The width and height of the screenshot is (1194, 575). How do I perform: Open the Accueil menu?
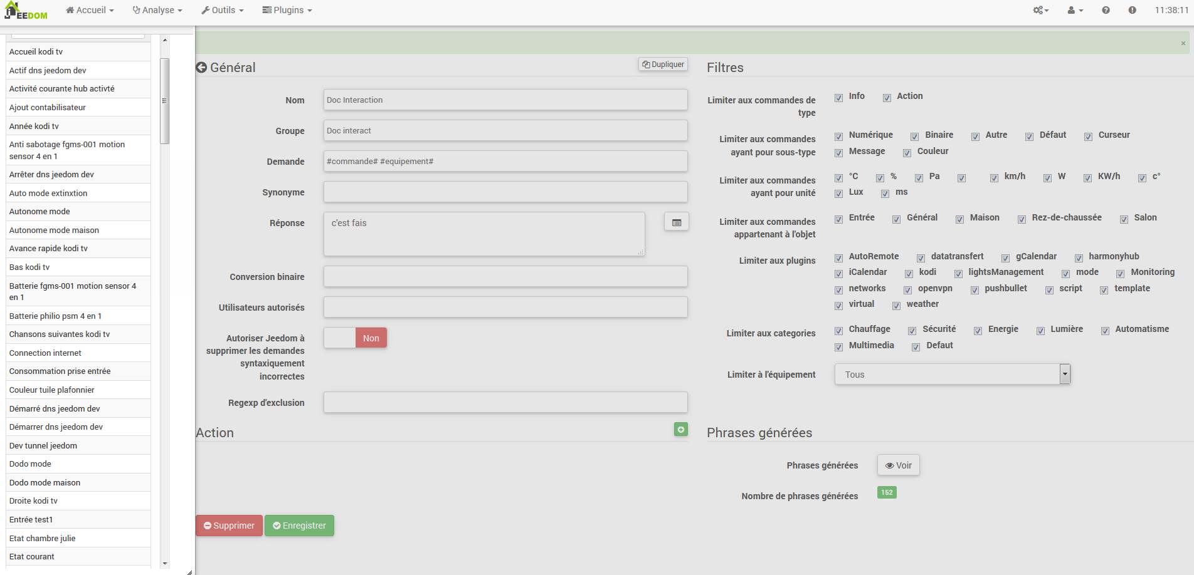[90, 10]
